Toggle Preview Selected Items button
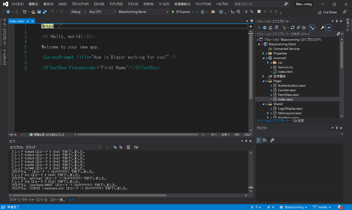 328,28
